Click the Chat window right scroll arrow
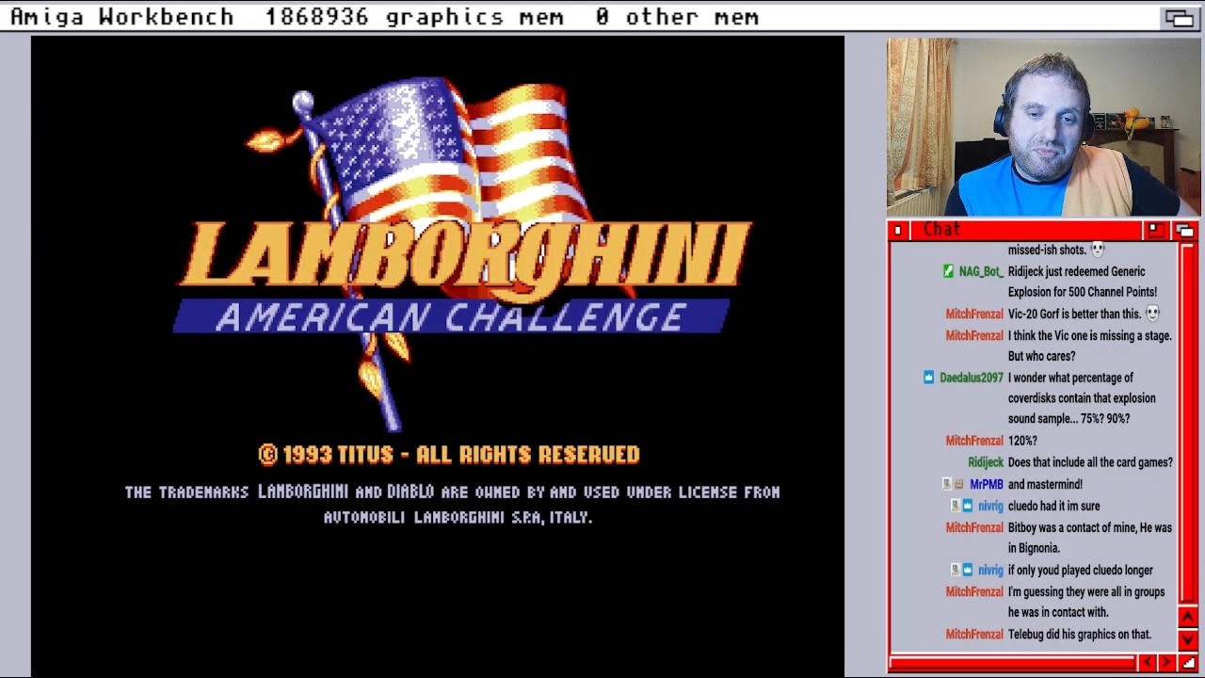Viewport: 1205px width, 678px height. tap(1167, 663)
